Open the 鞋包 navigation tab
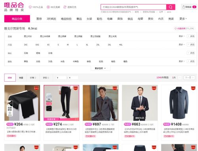The height and width of the screenshot is (151, 198). (99, 19)
